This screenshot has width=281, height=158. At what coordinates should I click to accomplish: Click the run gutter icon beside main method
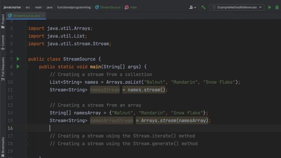(18, 67)
